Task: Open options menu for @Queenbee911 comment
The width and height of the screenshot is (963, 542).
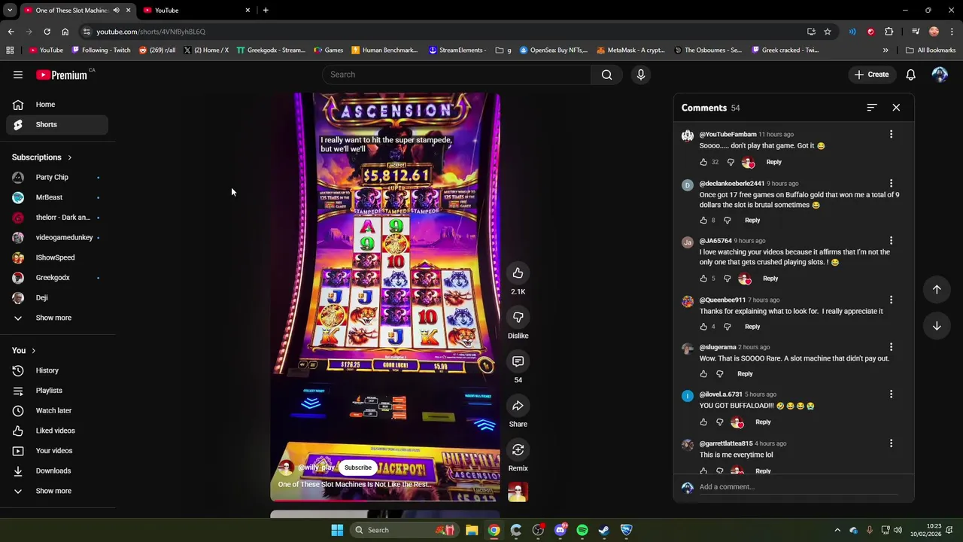Action: pyautogui.click(x=892, y=300)
